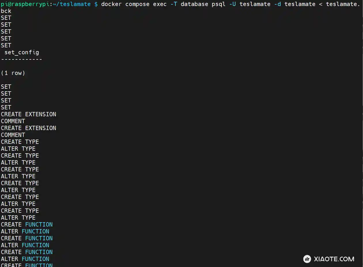Click the first CREATE TYPE output line

click(20, 142)
